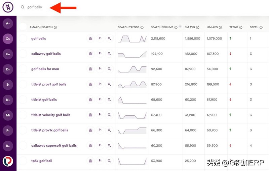Show info for Search Trends column

(142, 27)
